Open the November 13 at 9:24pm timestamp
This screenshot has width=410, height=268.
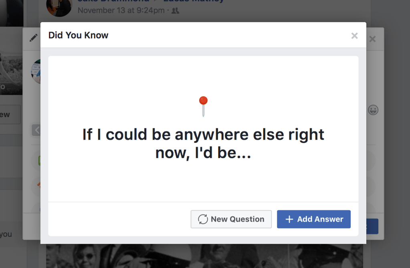pyautogui.click(x=121, y=10)
